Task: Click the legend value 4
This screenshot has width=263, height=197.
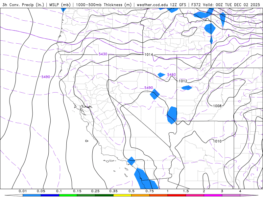Action: (240, 191)
